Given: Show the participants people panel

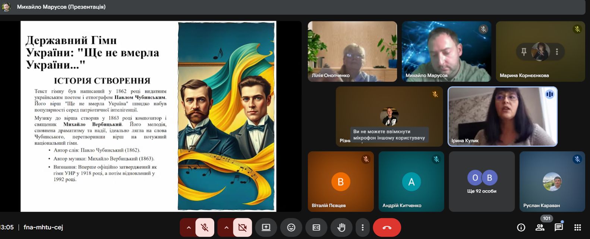Looking at the screenshot, I should click(540, 227).
